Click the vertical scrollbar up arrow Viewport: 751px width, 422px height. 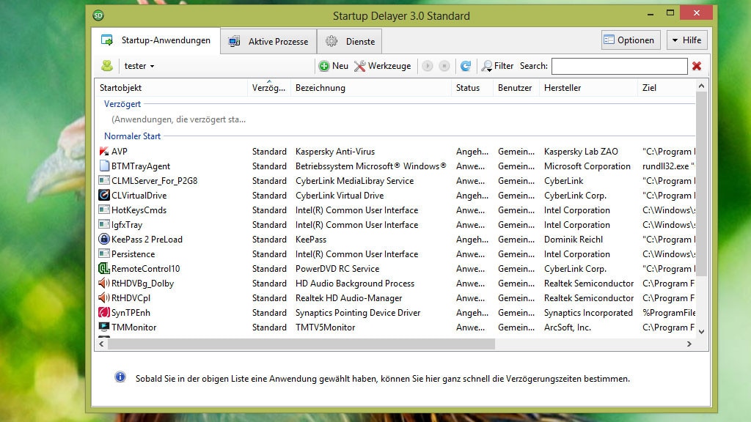pyautogui.click(x=701, y=86)
